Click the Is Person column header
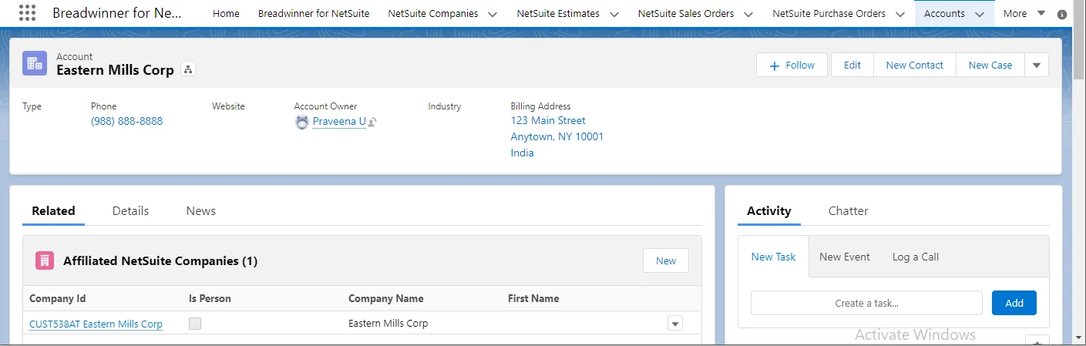1086x346 pixels. click(x=210, y=298)
